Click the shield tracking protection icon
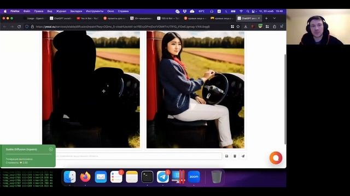This screenshot has height=196, width=350. [x=27, y=27]
